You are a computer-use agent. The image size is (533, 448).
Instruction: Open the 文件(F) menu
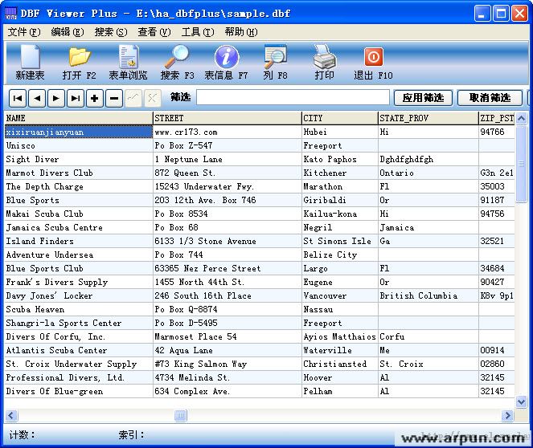23,32
